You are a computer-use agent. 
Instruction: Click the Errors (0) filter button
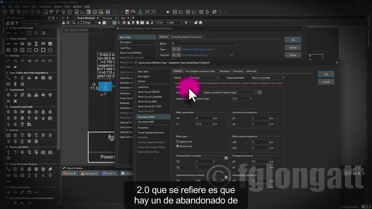pyautogui.click(x=69, y=173)
